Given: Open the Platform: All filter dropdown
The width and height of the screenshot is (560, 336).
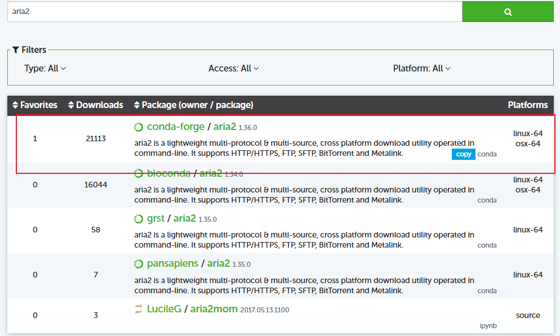Looking at the screenshot, I should click(x=422, y=69).
